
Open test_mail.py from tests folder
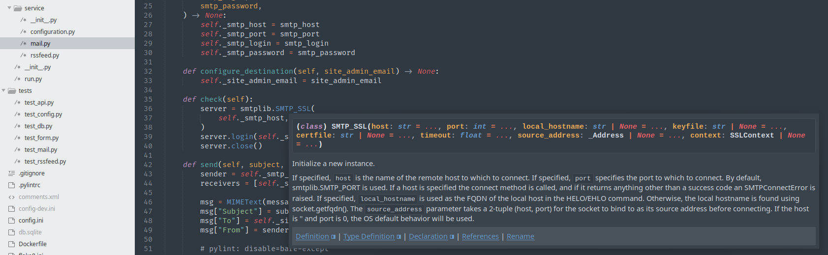tap(41, 150)
